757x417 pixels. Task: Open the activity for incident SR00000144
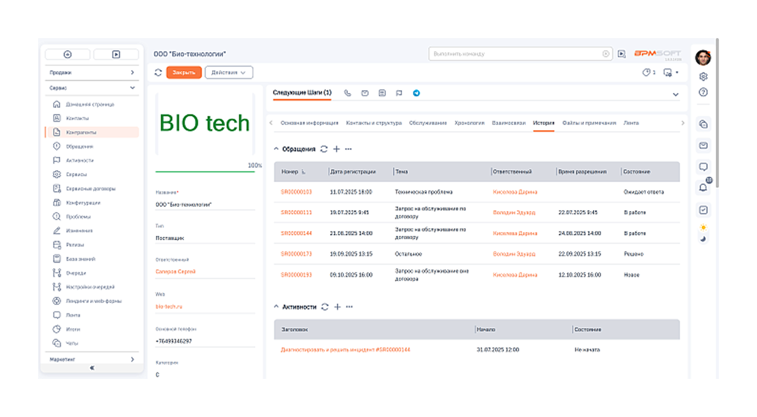click(345, 349)
